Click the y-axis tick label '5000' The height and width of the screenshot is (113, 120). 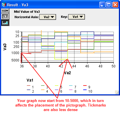[x=15, y=60]
